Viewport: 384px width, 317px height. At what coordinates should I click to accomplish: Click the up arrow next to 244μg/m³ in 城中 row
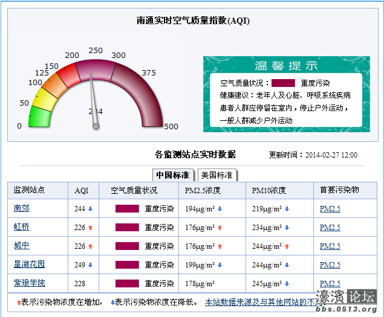[x=287, y=246]
